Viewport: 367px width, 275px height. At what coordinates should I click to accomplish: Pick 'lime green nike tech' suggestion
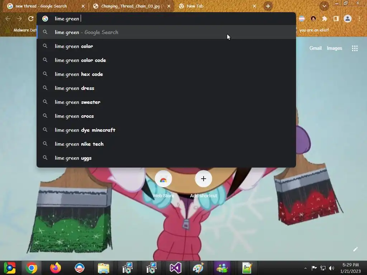166,144
